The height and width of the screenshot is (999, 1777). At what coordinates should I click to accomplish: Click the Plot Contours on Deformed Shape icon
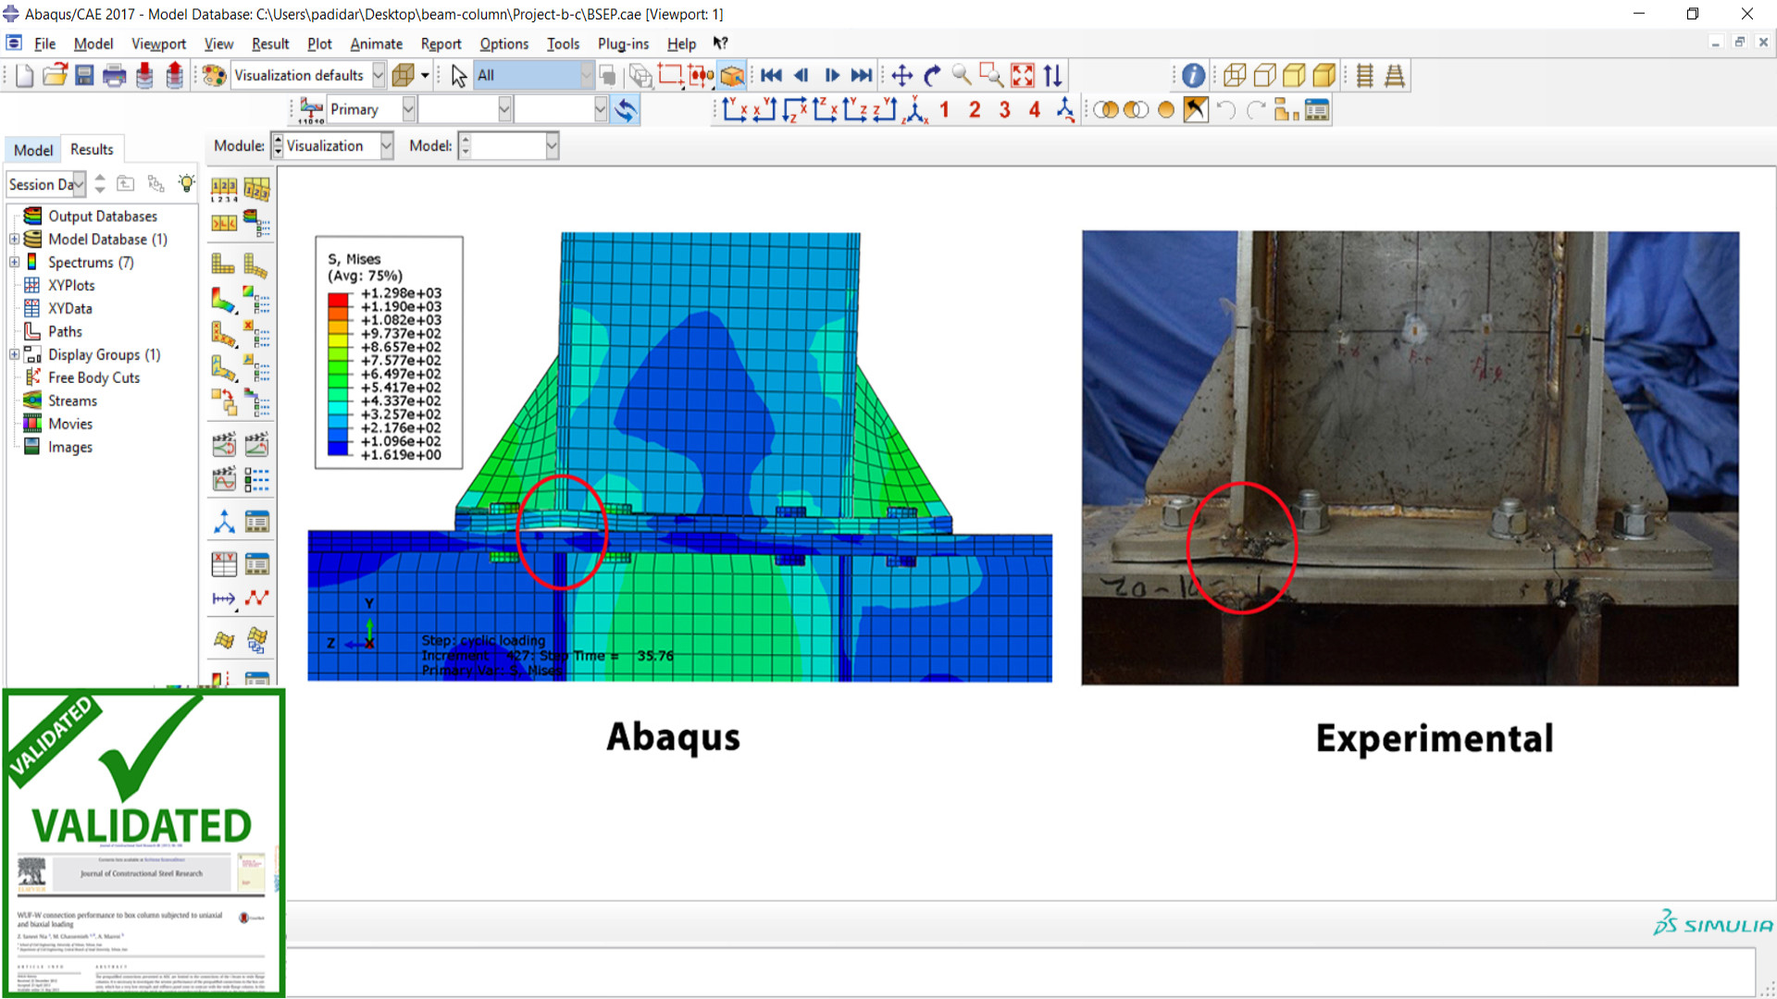(x=224, y=301)
